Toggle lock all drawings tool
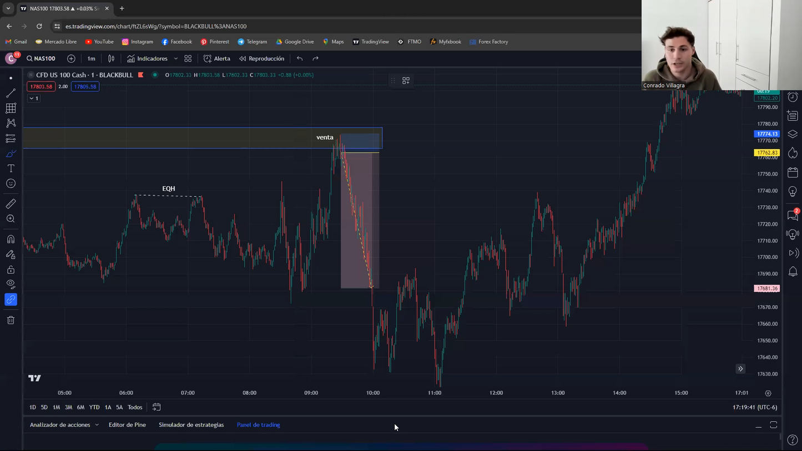802x451 pixels. 11,270
